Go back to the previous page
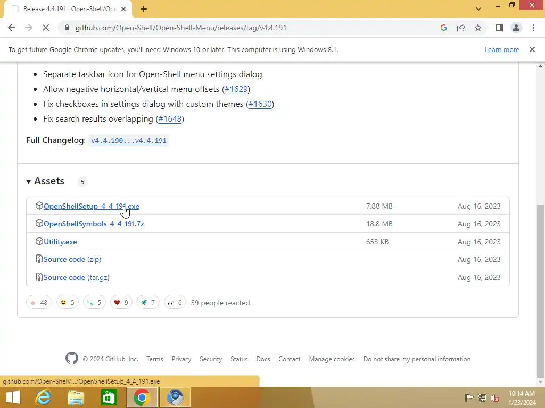The image size is (545, 408). (12, 28)
